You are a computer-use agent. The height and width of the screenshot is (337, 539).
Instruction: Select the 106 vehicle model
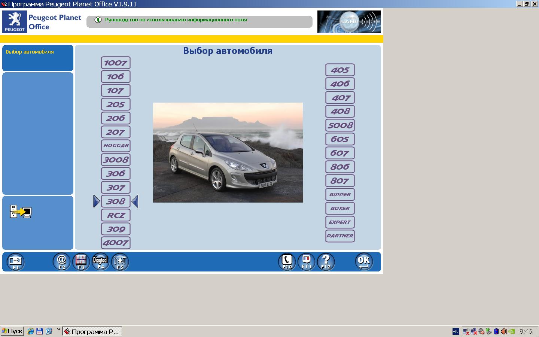tap(116, 77)
